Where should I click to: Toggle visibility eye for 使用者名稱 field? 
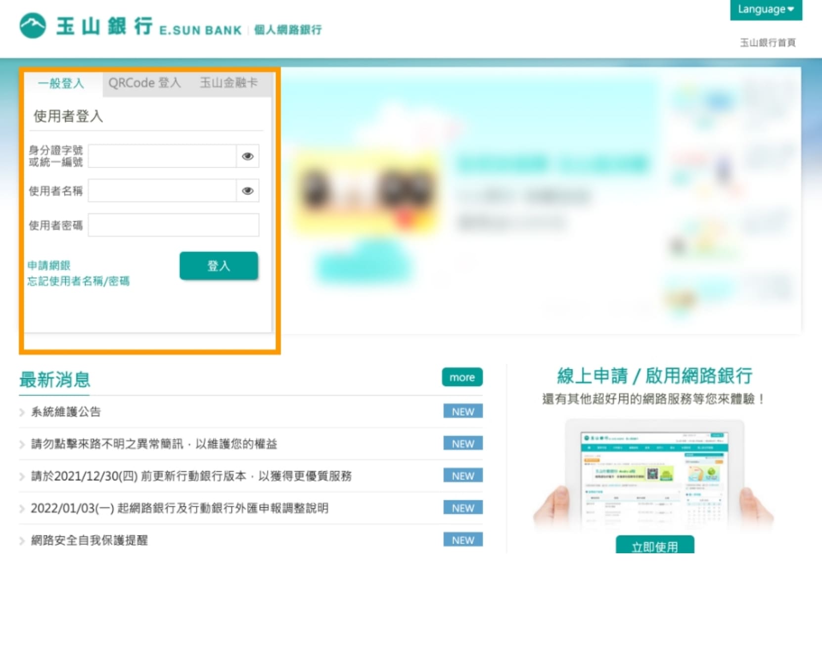point(248,191)
